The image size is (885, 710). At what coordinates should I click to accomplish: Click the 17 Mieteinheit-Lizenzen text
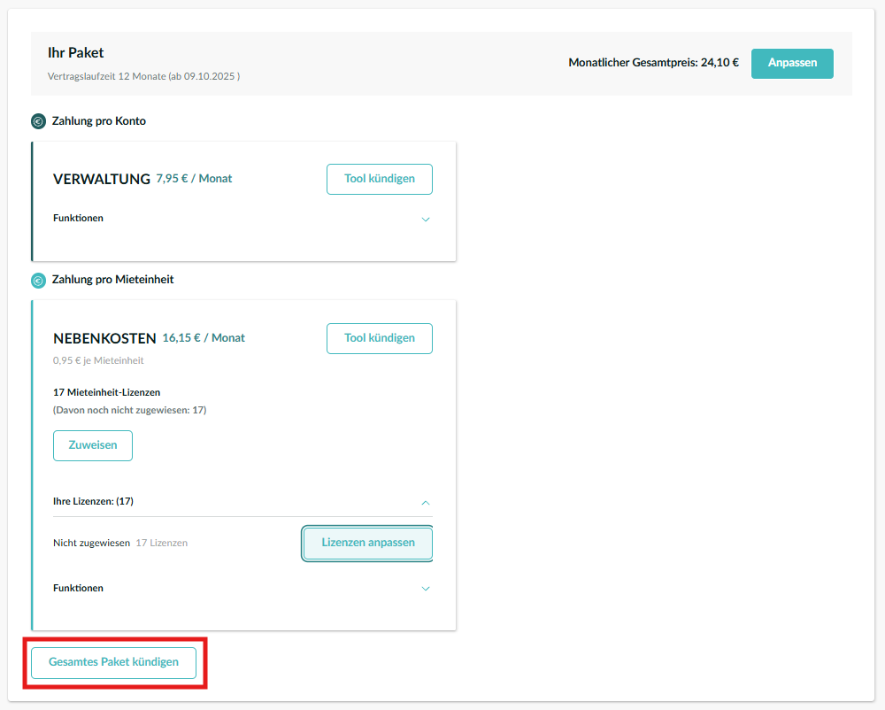click(107, 392)
